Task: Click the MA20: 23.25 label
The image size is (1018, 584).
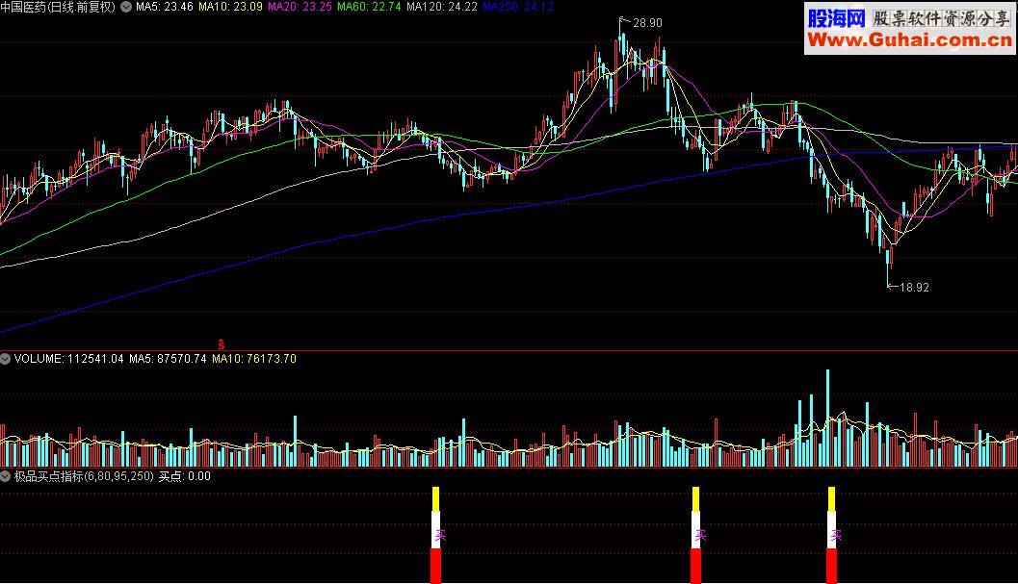Action: click(x=300, y=7)
